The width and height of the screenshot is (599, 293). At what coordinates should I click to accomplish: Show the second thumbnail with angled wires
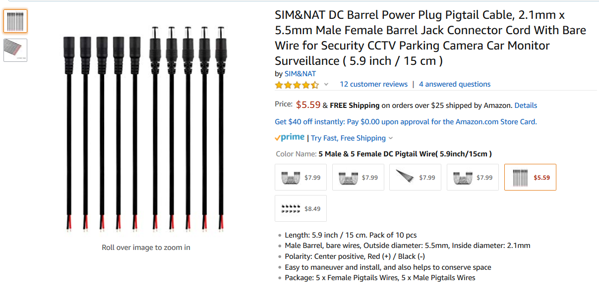pos(15,50)
